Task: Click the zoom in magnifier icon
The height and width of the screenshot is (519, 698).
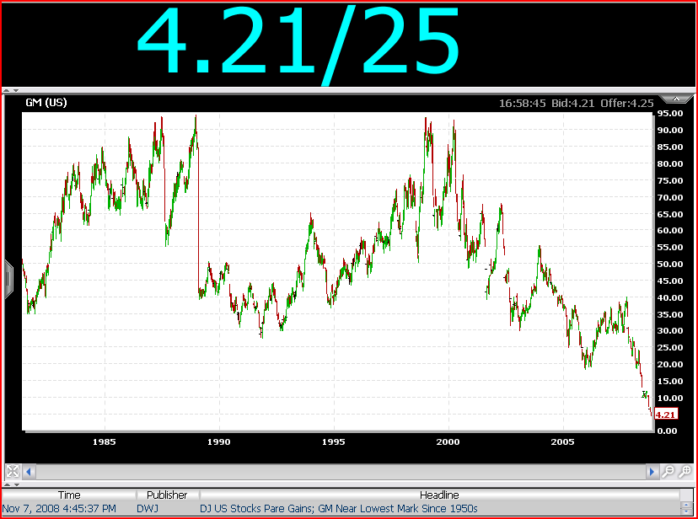Action: 685,472
